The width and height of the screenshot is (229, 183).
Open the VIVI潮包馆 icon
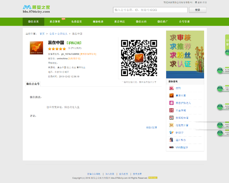pyautogui.click(x=171, y=147)
